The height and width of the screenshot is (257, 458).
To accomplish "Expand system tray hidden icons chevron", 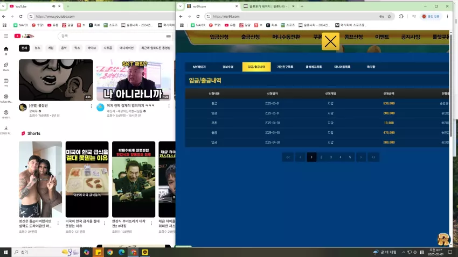I will point(404,252).
